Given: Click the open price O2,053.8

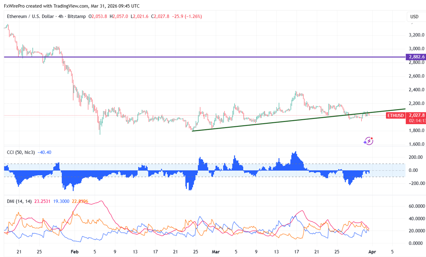Looking at the screenshot, I should (98, 16).
